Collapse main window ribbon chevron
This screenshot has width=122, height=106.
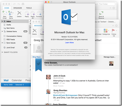coord(110,8)
